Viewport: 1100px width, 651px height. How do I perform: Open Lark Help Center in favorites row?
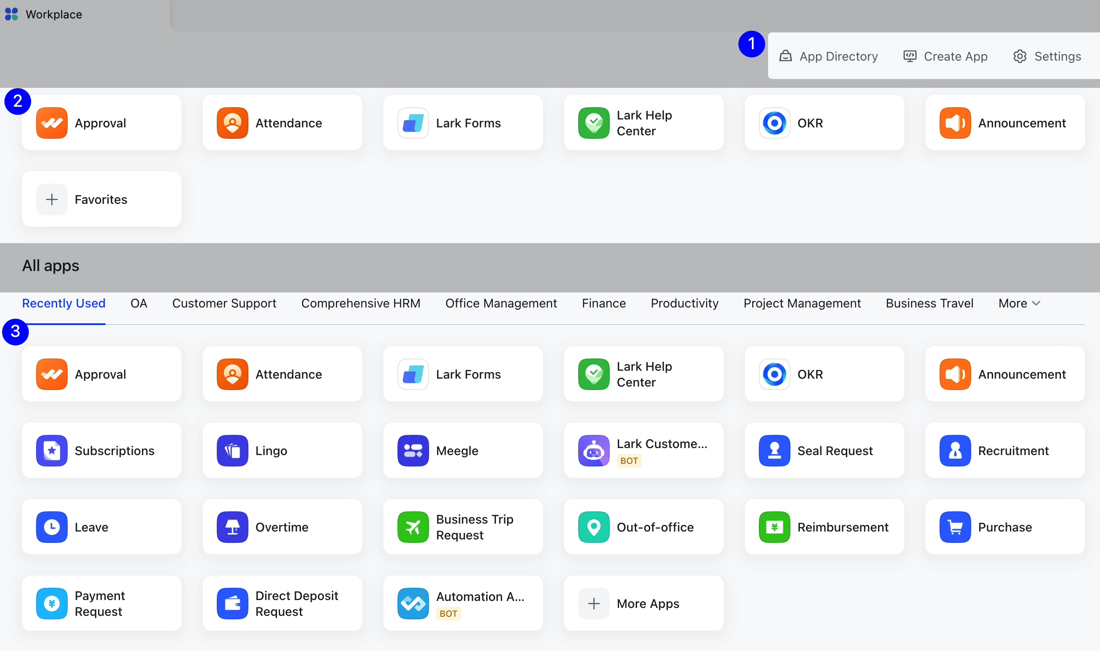point(644,123)
